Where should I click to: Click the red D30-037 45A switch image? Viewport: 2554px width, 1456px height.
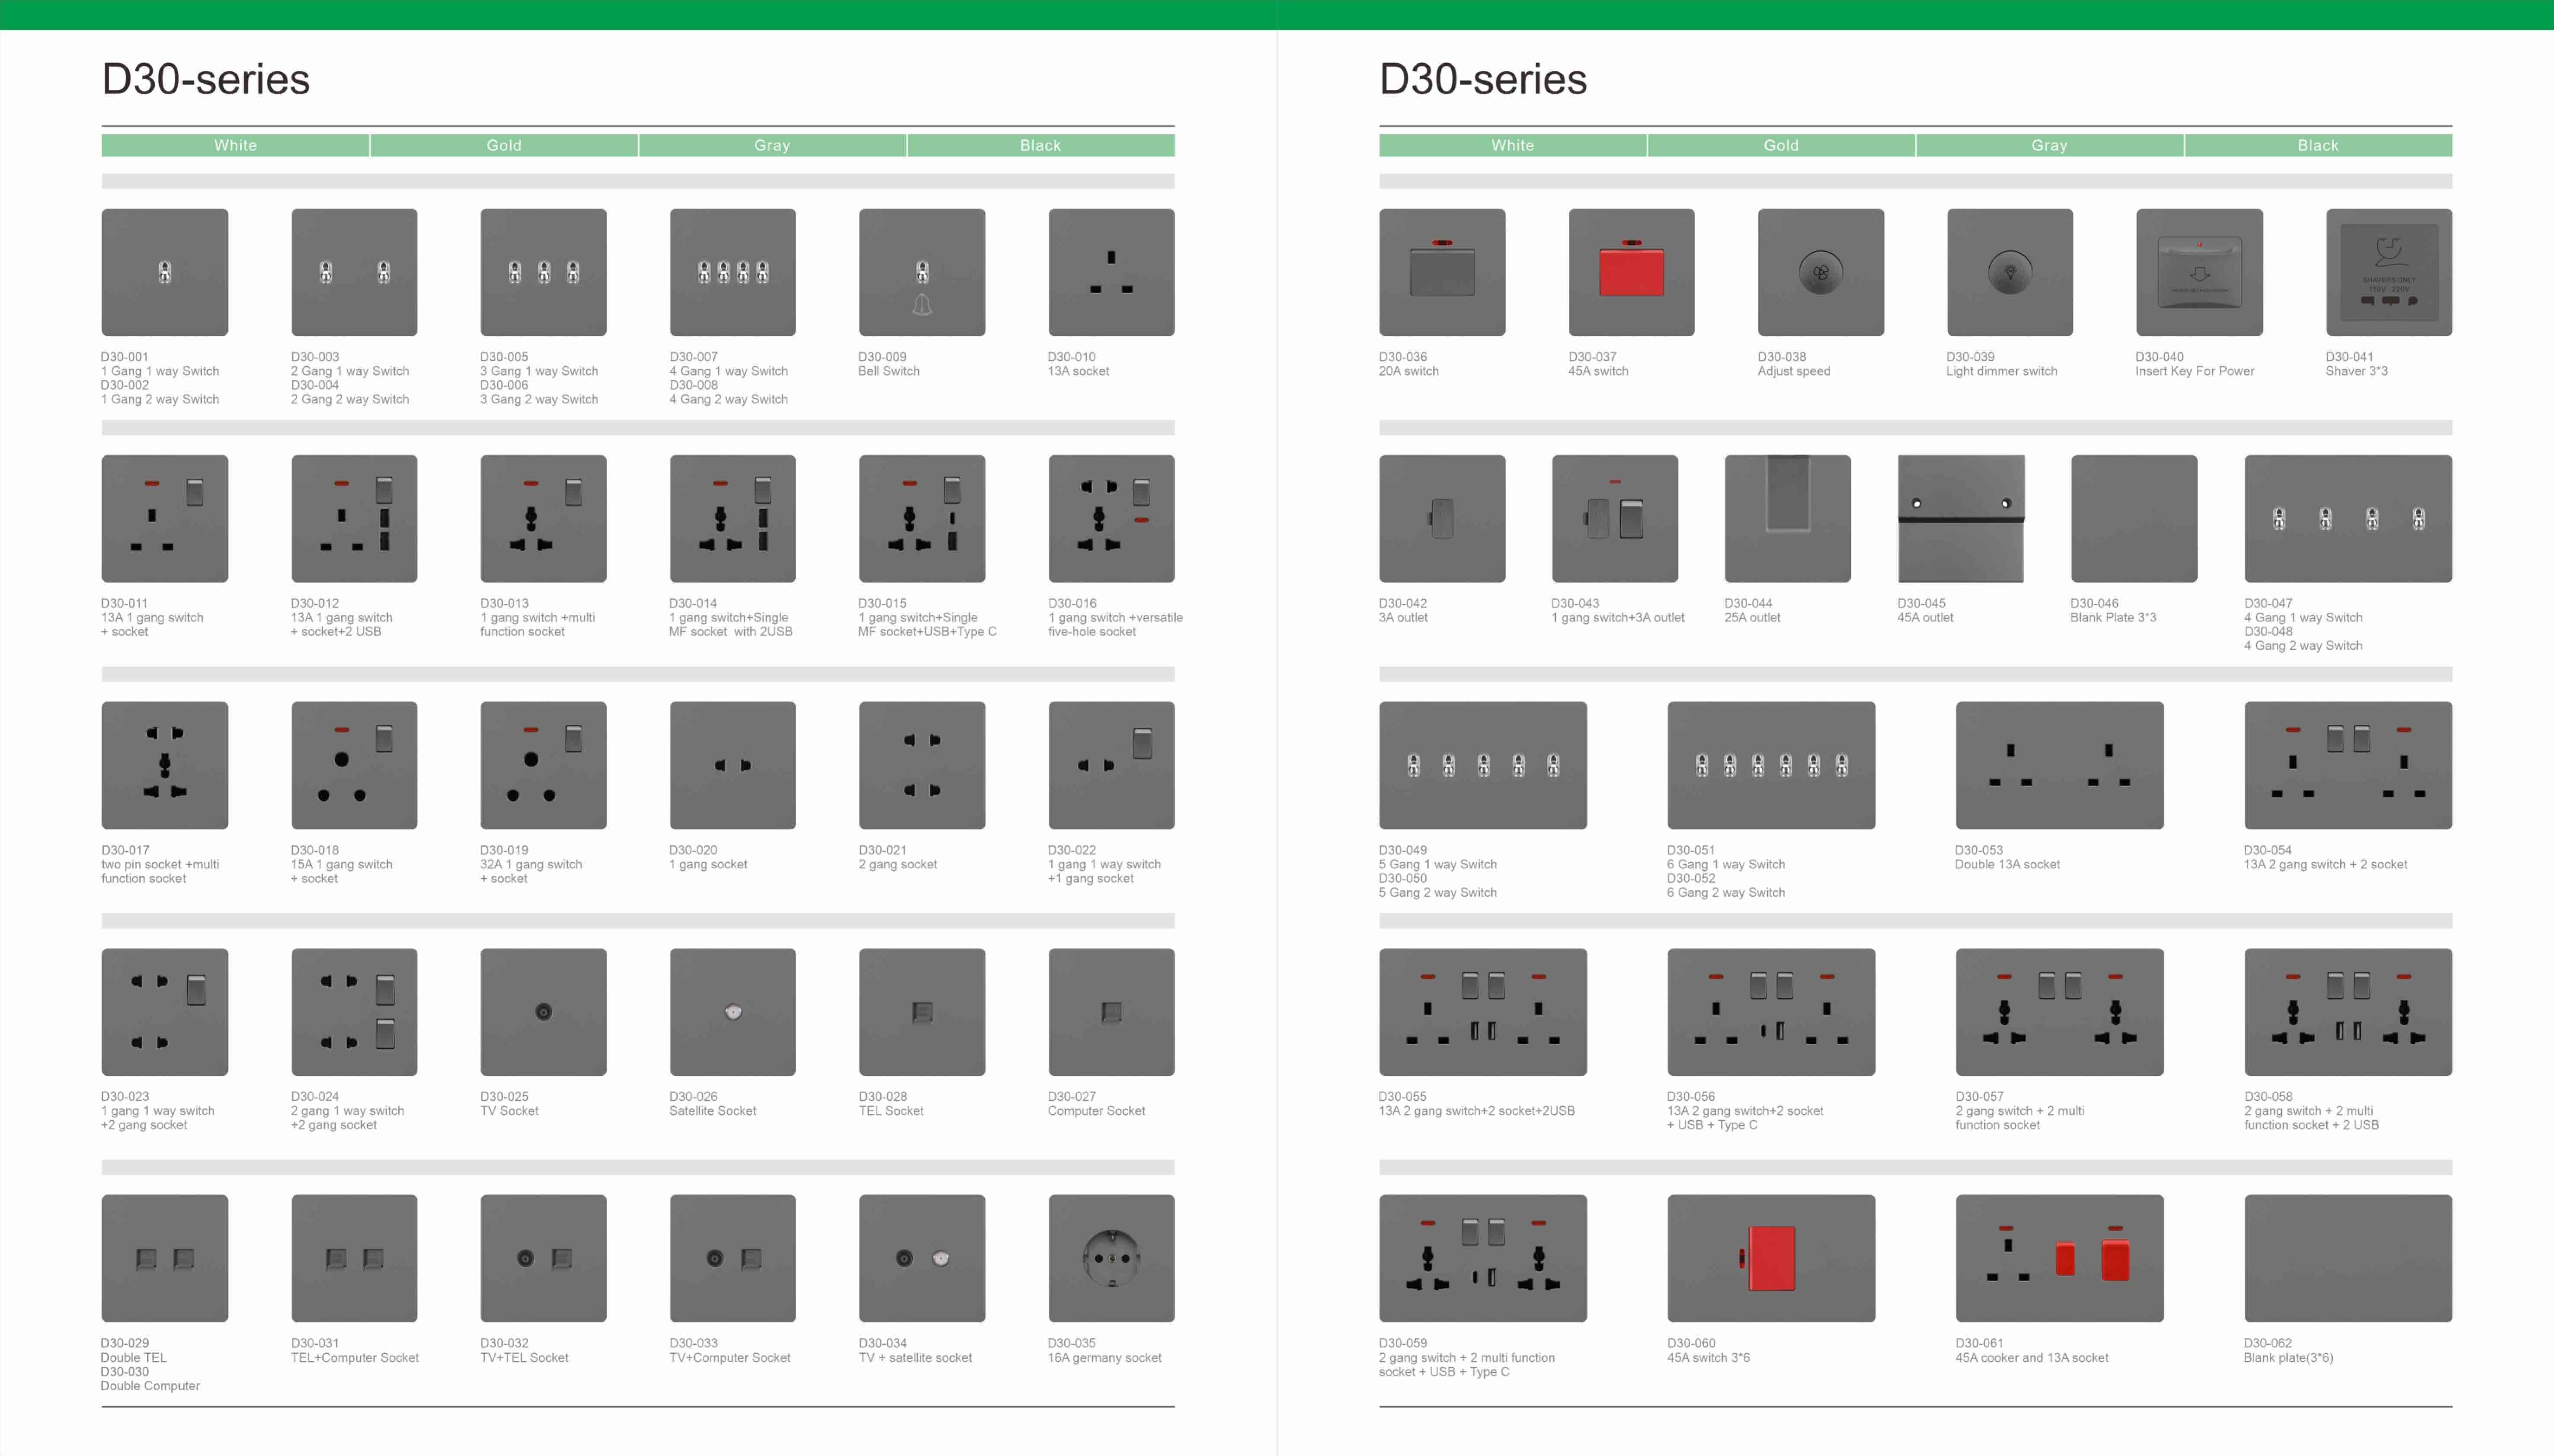click(1631, 272)
